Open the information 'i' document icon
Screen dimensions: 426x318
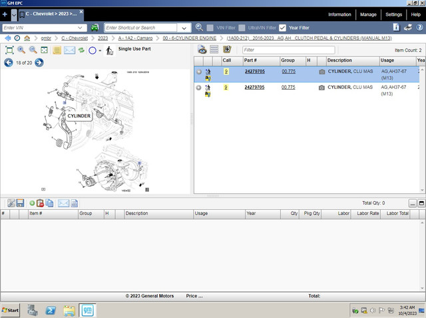tap(396, 27)
